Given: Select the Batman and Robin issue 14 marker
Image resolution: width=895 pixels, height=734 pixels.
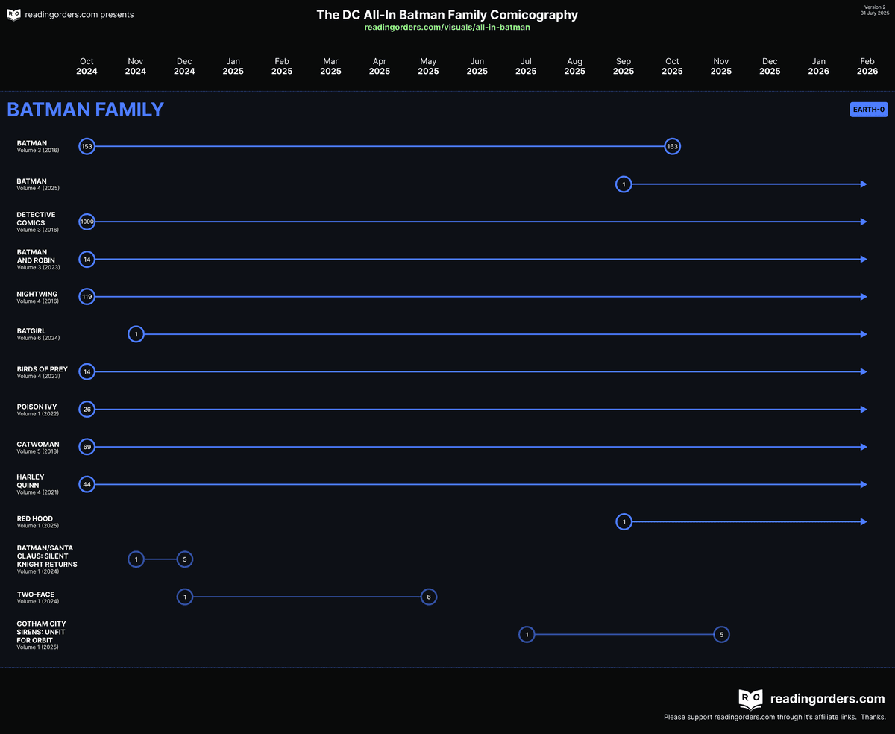Looking at the screenshot, I should (87, 259).
